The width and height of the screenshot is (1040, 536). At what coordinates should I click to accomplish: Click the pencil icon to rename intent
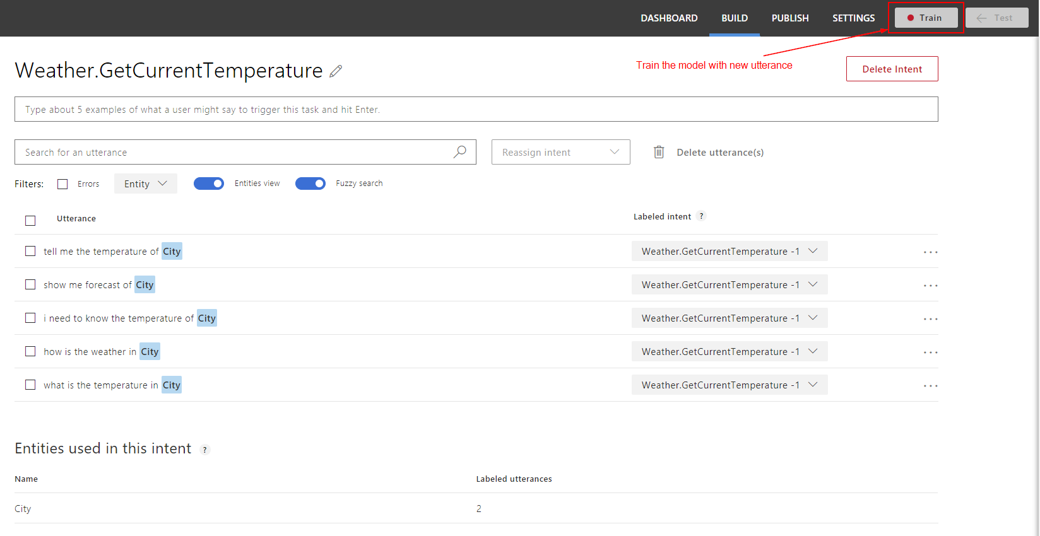click(x=336, y=71)
